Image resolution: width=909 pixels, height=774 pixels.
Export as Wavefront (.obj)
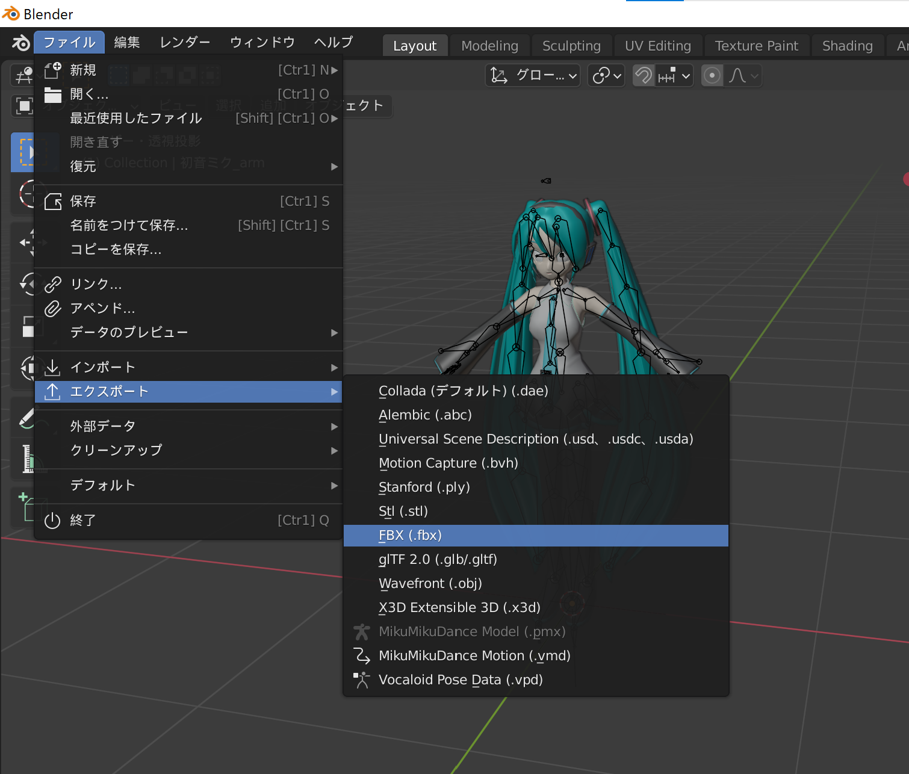tap(536, 583)
